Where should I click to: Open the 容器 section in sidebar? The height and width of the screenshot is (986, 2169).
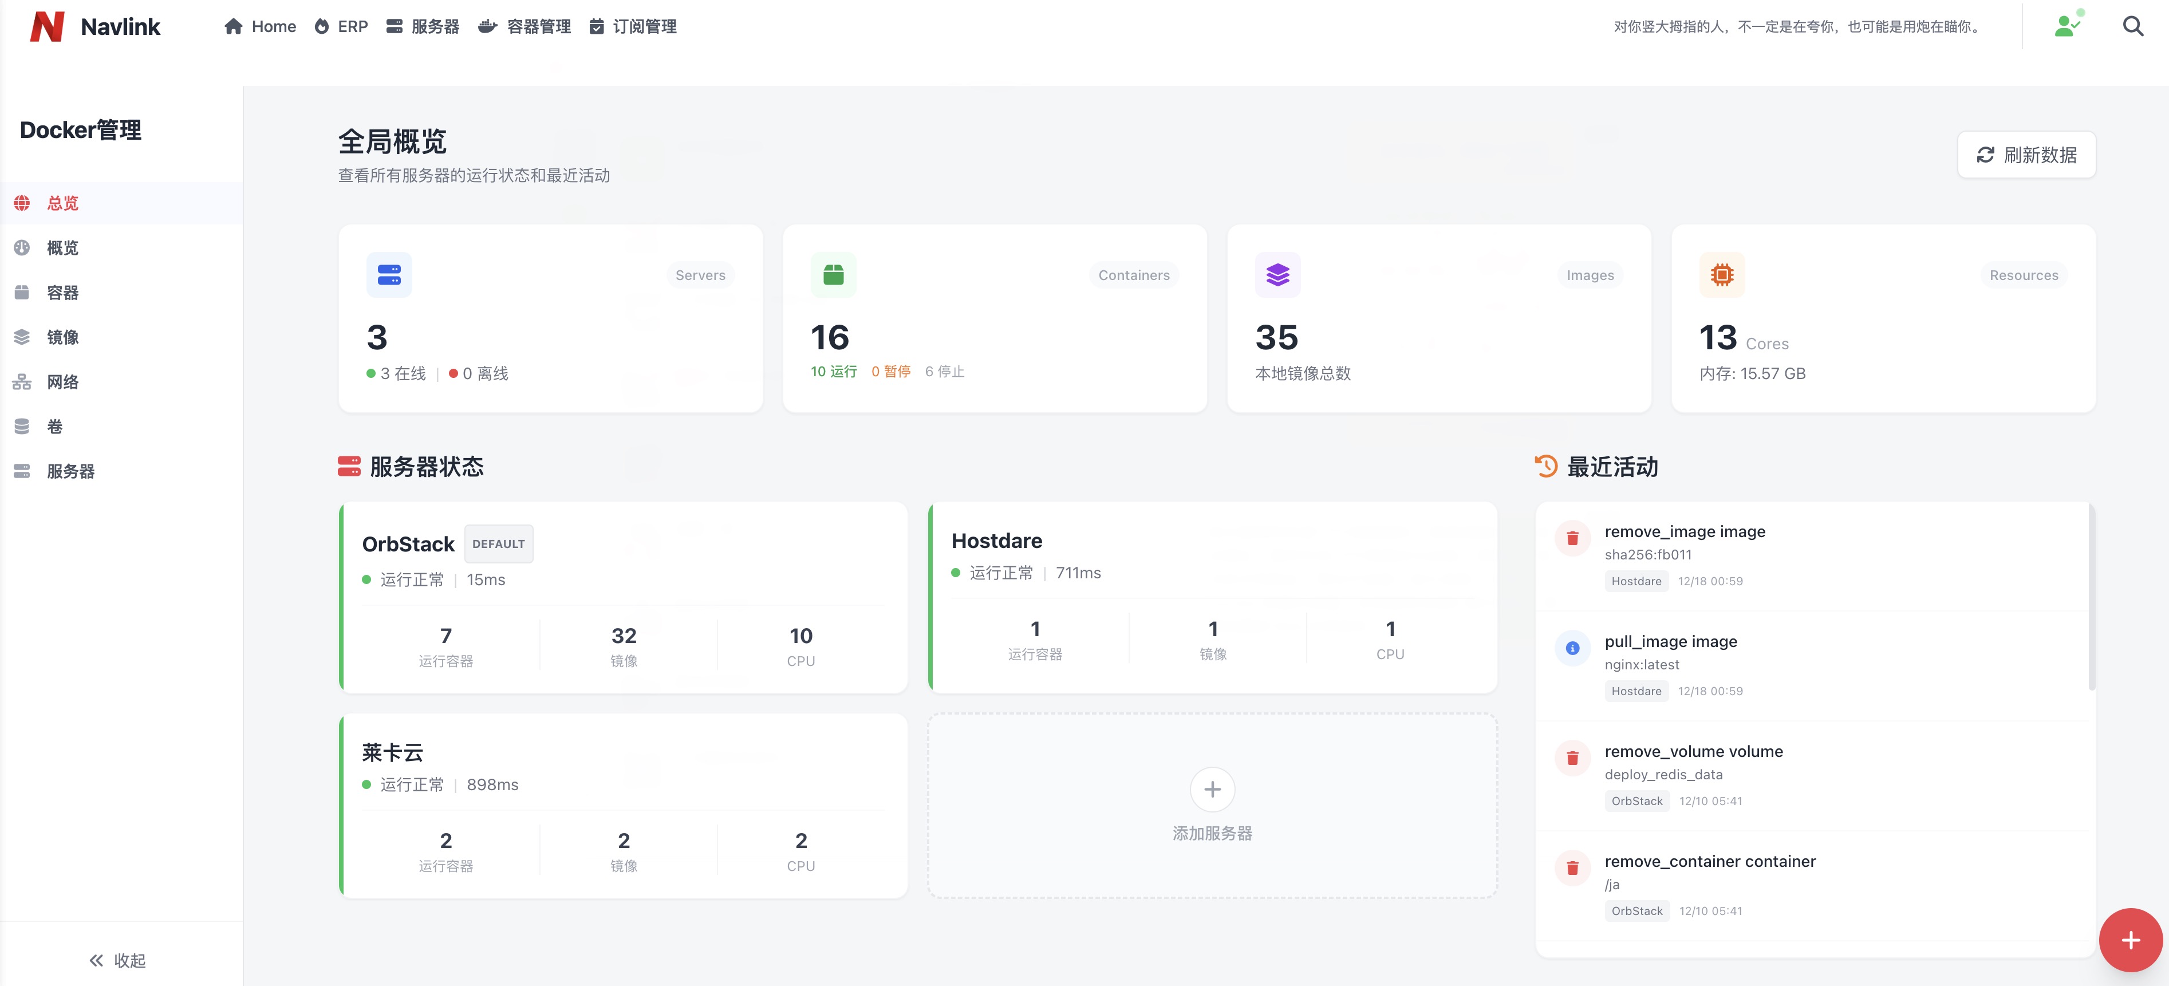(62, 292)
